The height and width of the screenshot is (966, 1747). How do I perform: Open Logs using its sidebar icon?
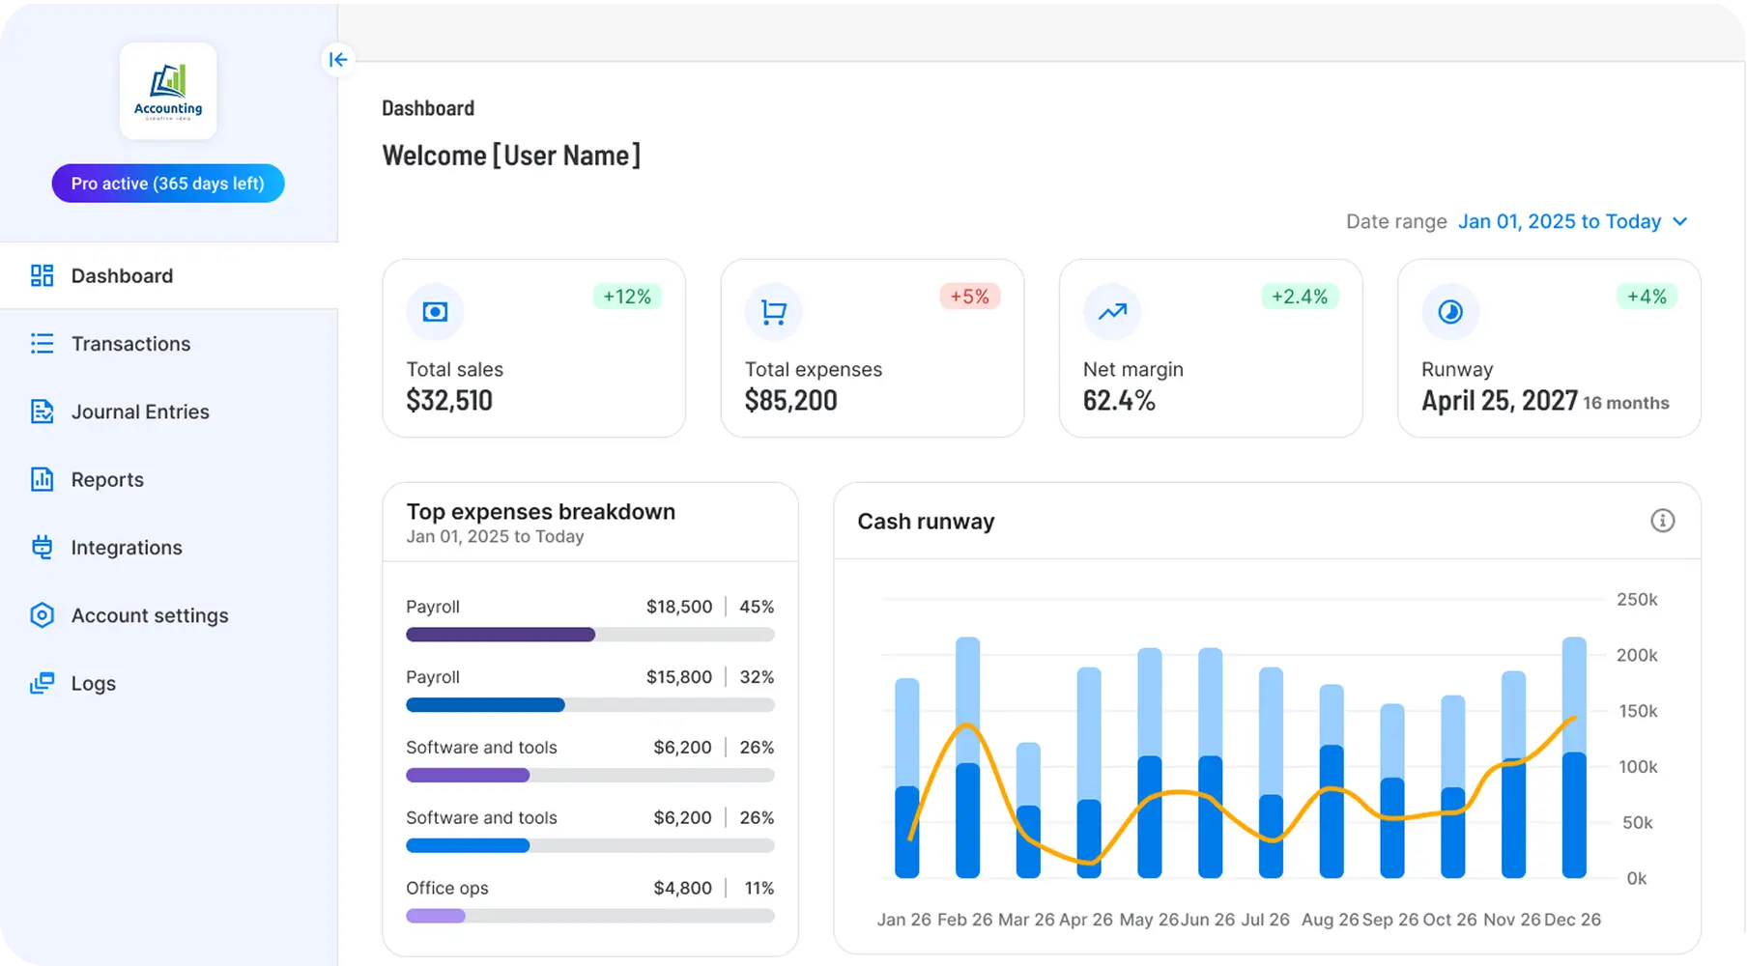[43, 683]
